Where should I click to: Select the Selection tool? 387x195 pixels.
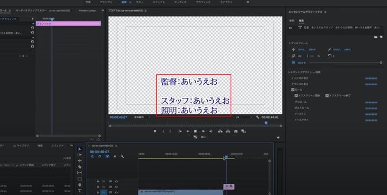[x=80, y=149]
